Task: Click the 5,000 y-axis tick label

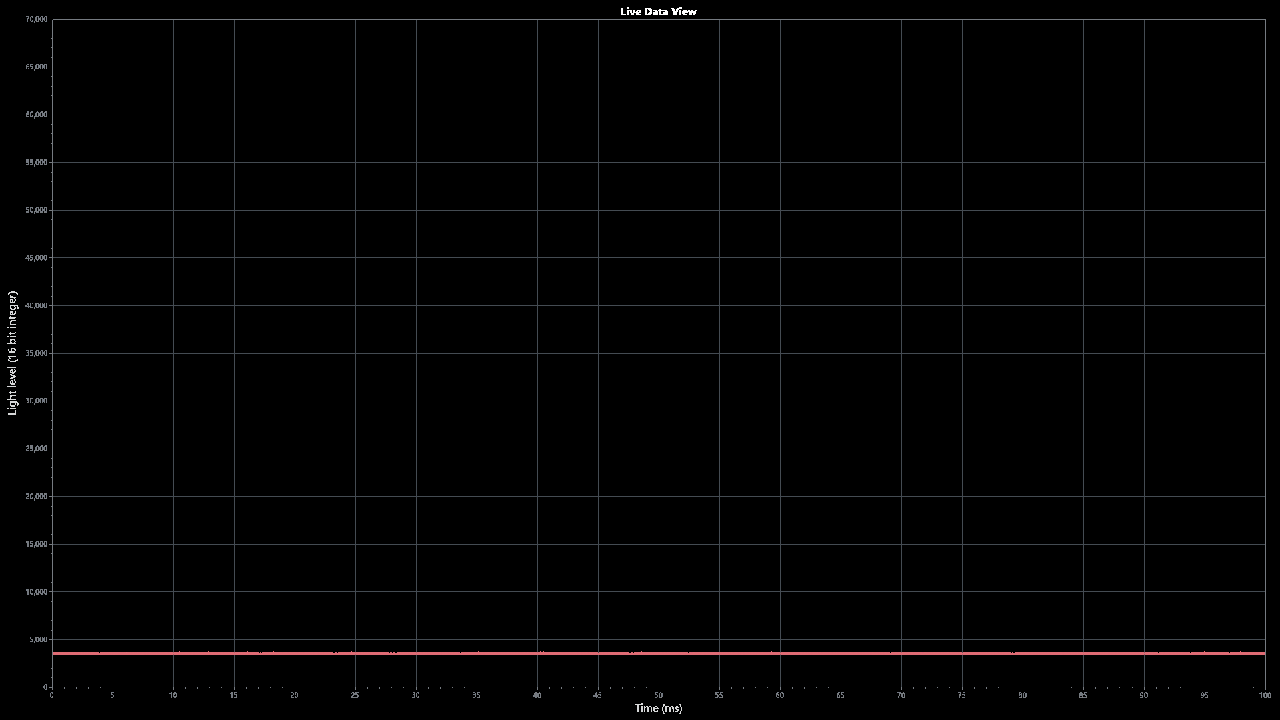Action: coord(38,639)
